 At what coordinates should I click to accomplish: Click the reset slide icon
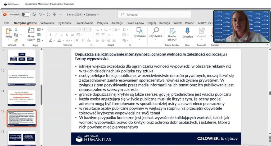(x=39, y=35)
